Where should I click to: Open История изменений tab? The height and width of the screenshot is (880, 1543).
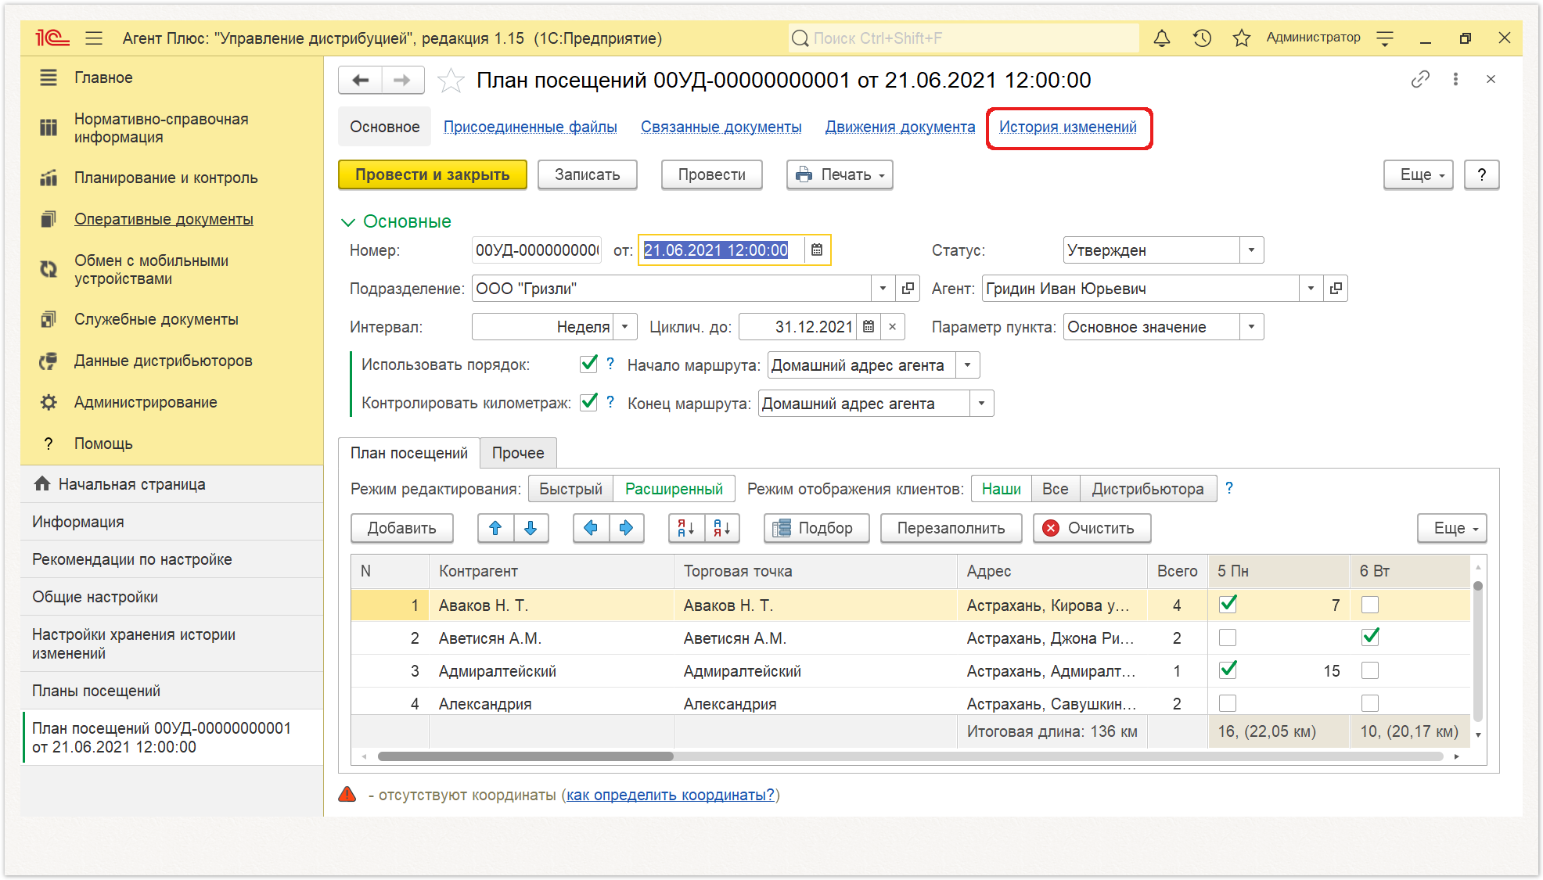click(x=1067, y=127)
